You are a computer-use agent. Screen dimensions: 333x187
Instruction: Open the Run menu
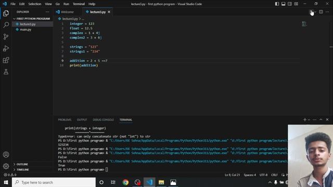click(x=66, y=4)
